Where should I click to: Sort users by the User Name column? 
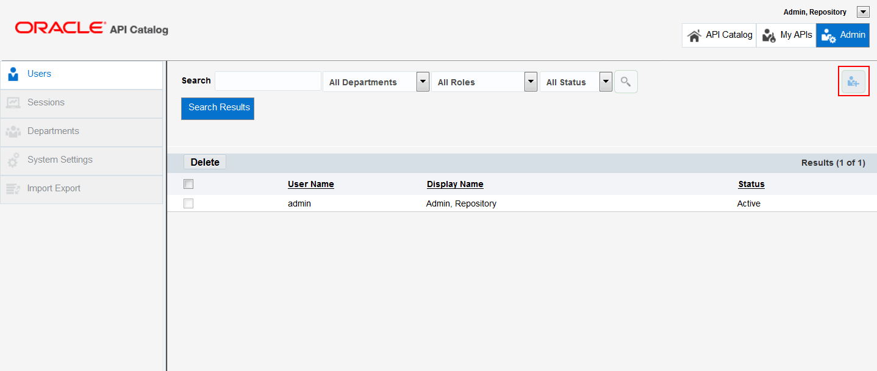(310, 184)
